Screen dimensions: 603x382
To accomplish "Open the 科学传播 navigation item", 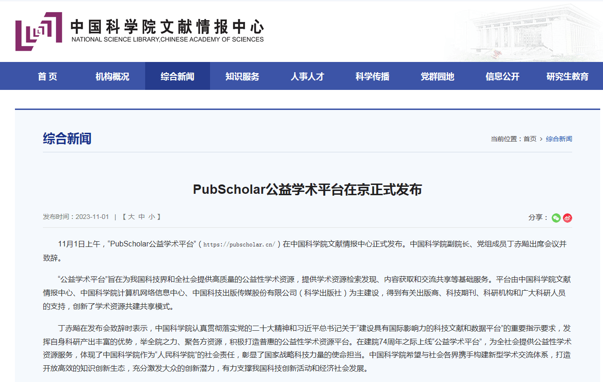I will pos(372,76).
